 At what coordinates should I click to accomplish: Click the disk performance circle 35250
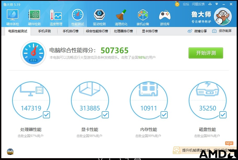click(x=207, y=100)
